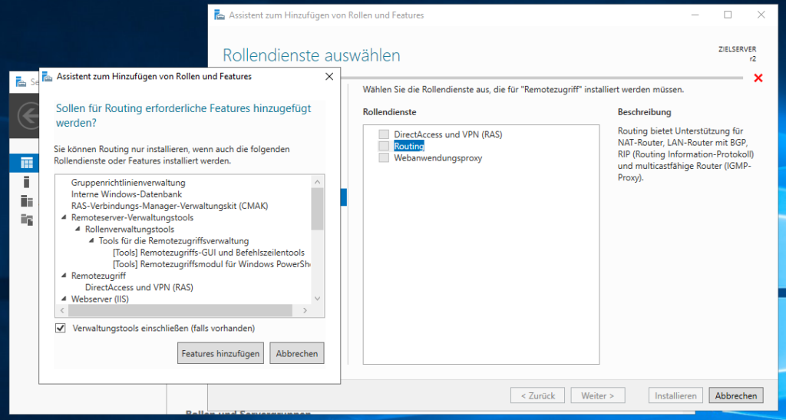Click the wizard icon in the dialog title bar
The width and height of the screenshot is (786, 420).
[48, 76]
